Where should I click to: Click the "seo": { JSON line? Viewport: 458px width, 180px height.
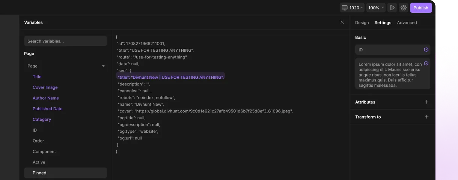124,70
